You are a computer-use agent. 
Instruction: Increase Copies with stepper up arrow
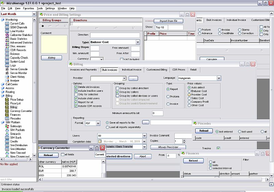click(x=184, y=140)
